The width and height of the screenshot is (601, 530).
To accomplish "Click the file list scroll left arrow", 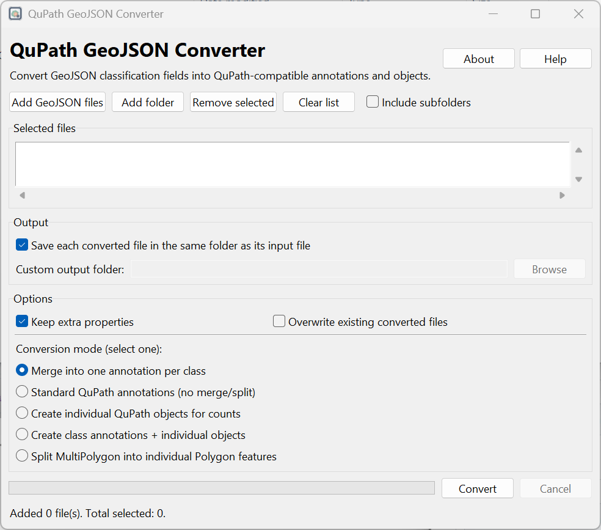I will point(22,195).
